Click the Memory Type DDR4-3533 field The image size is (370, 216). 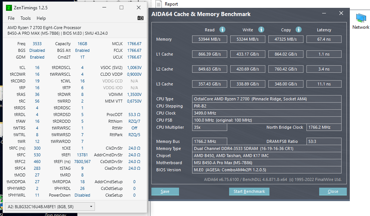(x=266, y=148)
